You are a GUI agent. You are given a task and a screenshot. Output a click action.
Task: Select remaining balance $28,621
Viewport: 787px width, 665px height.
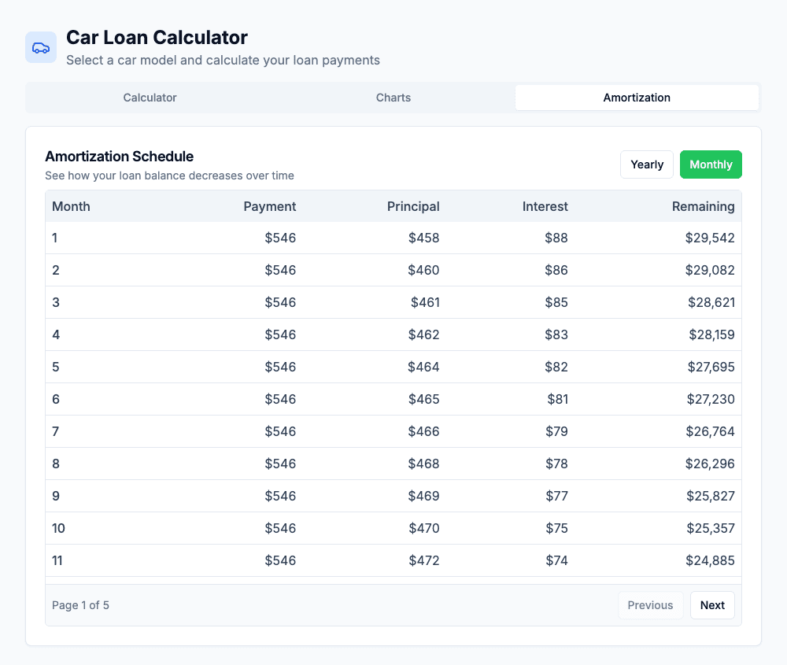point(711,302)
